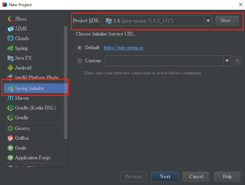
Task: Click the project list vertical scrollbar
Action: coord(65,83)
